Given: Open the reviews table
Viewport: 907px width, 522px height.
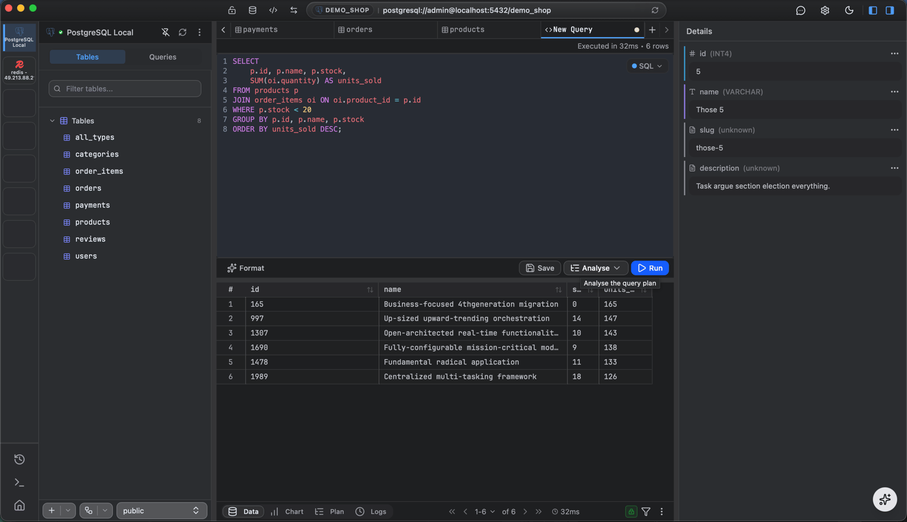Looking at the screenshot, I should pyautogui.click(x=90, y=239).
